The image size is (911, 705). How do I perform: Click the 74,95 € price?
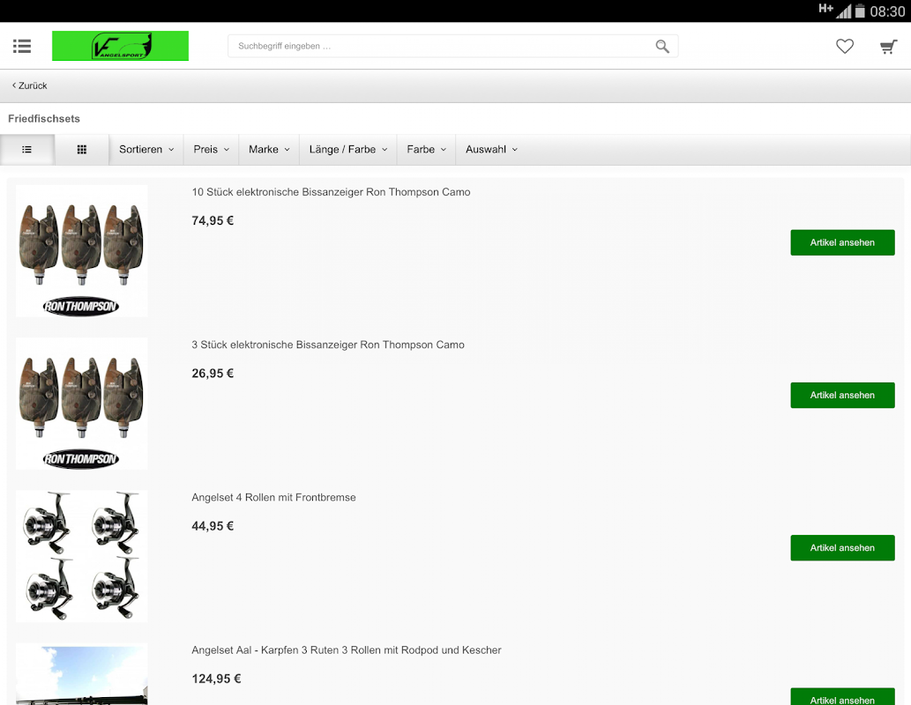coord(213,220)
